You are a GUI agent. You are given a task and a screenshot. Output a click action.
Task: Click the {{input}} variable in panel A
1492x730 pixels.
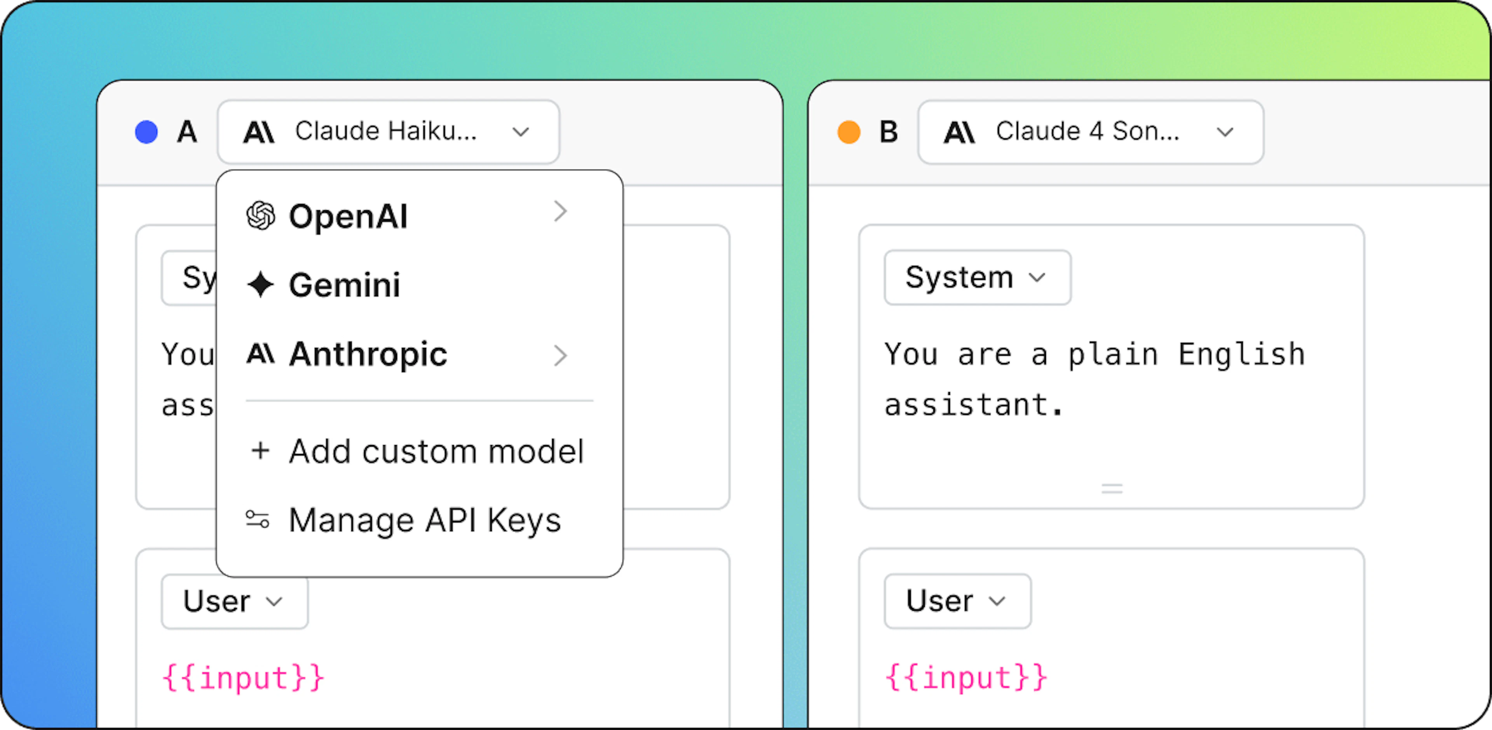243,678
